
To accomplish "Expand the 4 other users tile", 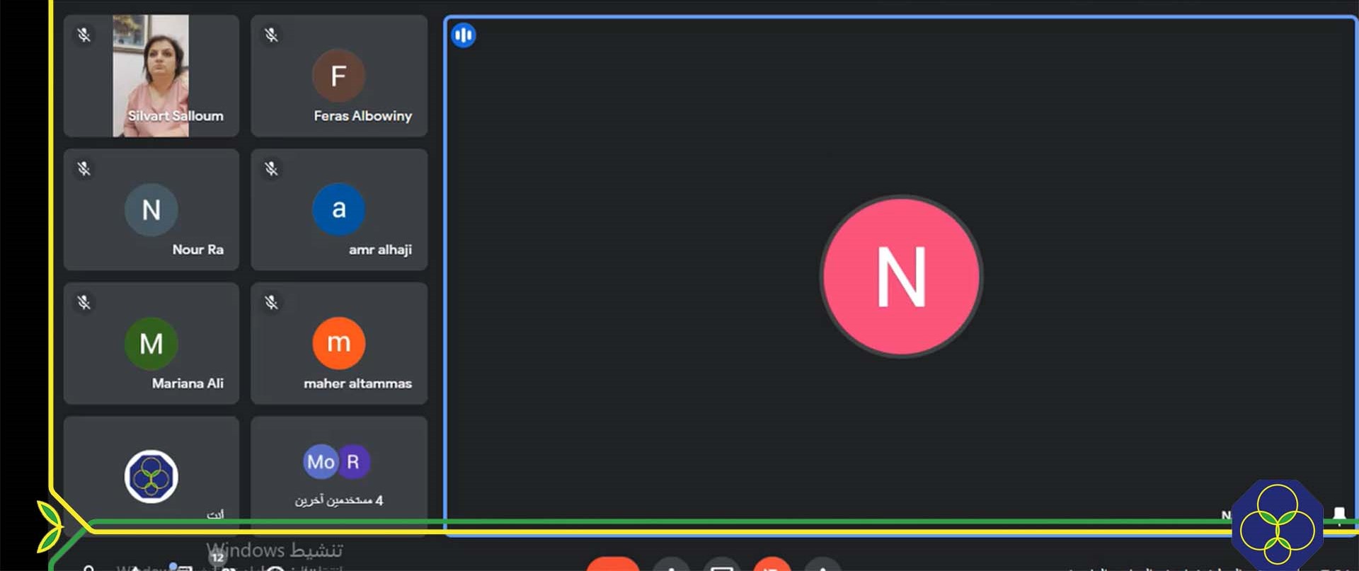I will [x=338, y=471].
